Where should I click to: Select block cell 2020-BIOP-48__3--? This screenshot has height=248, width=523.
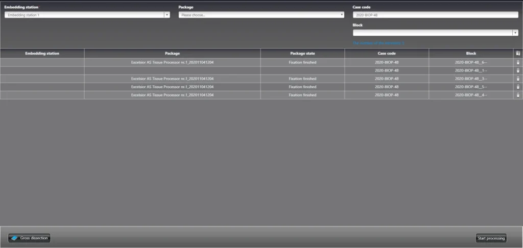click(471, 79)
